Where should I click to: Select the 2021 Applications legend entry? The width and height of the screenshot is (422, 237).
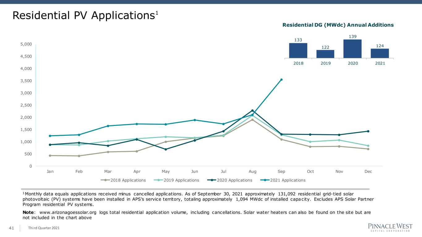pyautogui.click(x=284, y=180)
